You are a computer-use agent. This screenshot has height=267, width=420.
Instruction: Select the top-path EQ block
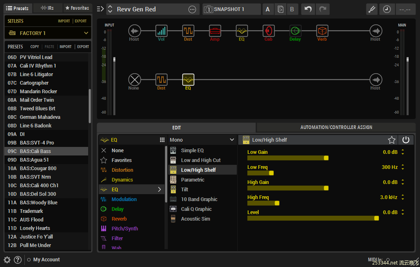pyautogui.click(x=242, y=31)
